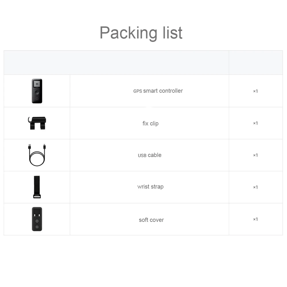Select the "wrist strap" item name
287x287 pixels.
pyautogui.click(x=150, y=187)
